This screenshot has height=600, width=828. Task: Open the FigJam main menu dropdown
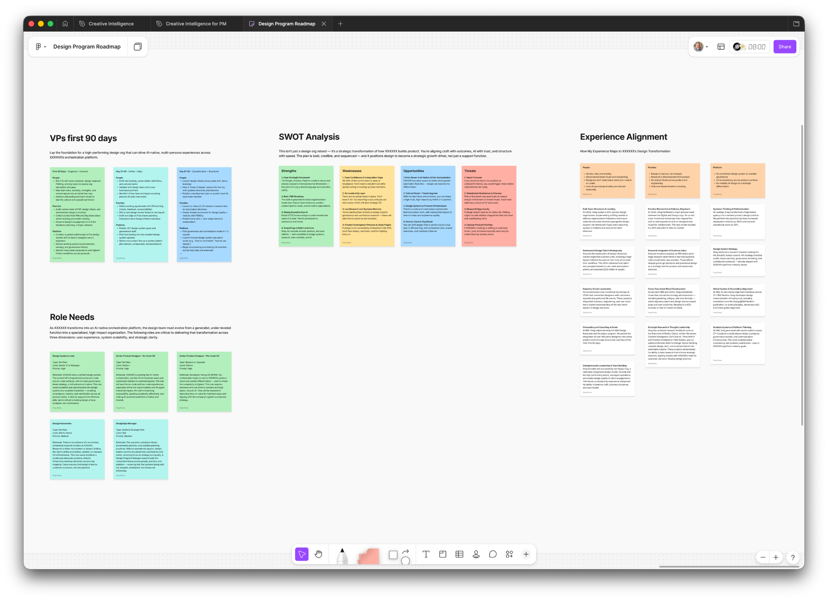point(40,47)
